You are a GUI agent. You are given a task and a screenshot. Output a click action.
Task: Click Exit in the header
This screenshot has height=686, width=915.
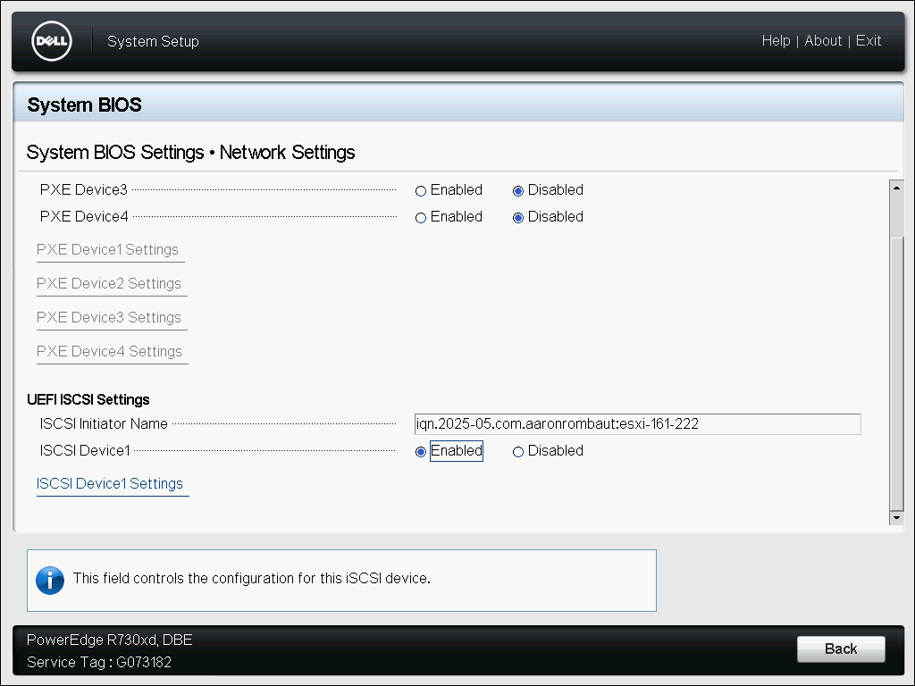tap(869, 41)
